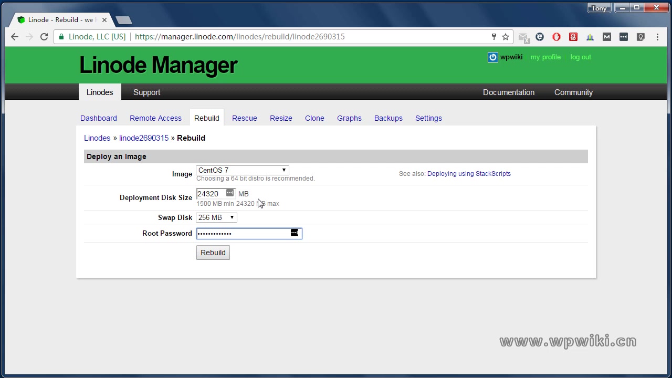672x378 pixels.
Task: Click the green secure padlock icon
Action: [x=61, y=37]
